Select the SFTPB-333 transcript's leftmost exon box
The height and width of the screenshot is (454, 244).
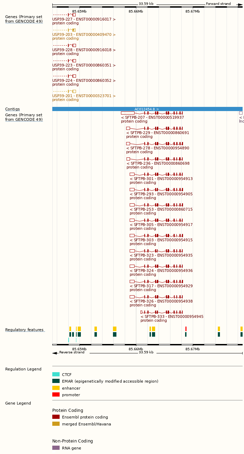(x=141, y=312)
